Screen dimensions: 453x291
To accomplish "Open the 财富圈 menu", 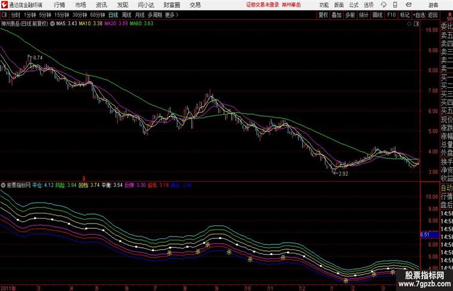I will coord(171,5).
